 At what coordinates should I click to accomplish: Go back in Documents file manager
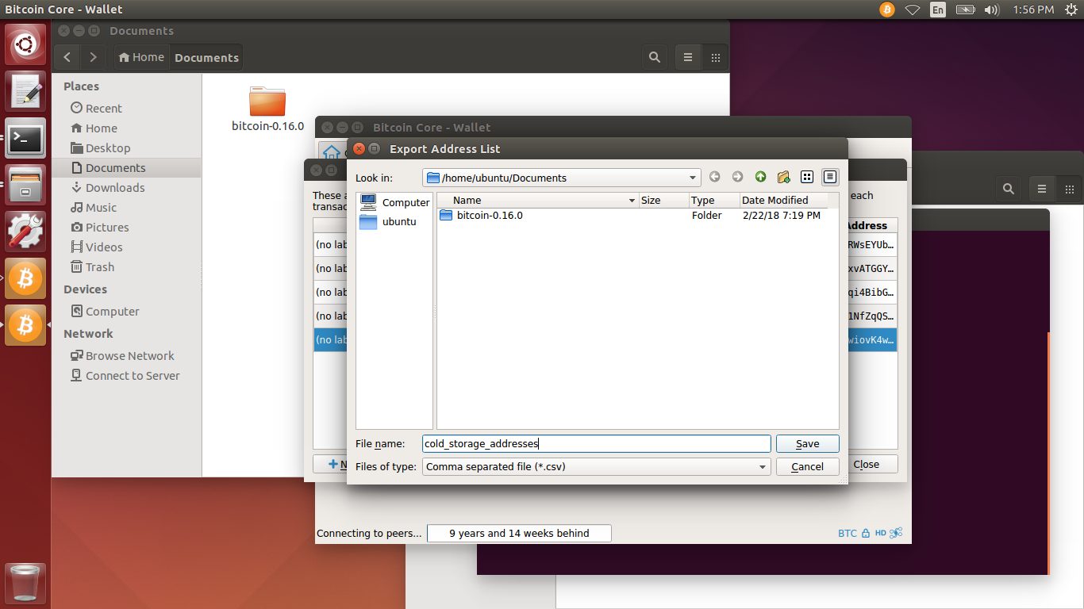(67, 57)
